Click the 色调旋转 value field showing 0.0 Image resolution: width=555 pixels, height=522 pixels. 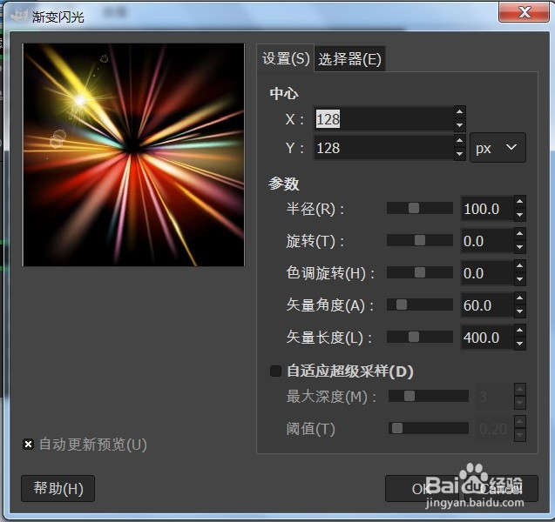coord(487,273)
